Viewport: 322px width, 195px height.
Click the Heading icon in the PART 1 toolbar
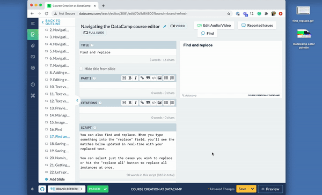coord(124,78)
